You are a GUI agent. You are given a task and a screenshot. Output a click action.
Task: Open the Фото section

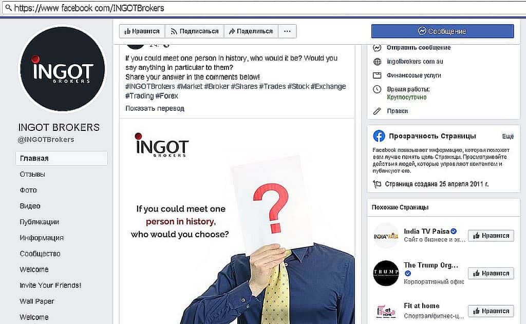[28, 190]
